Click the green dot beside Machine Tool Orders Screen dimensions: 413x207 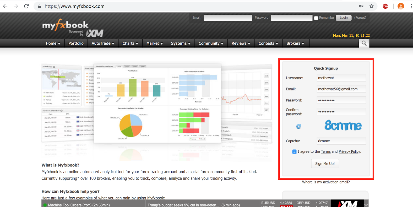[x=45, y=205]
